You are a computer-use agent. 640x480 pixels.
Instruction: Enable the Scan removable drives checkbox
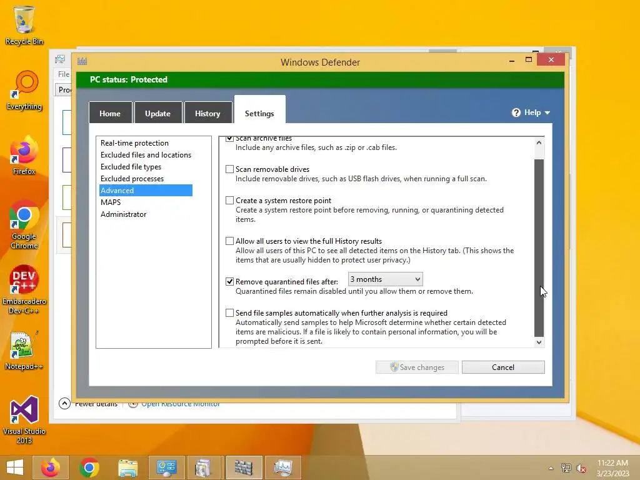[x=230, y=169]
